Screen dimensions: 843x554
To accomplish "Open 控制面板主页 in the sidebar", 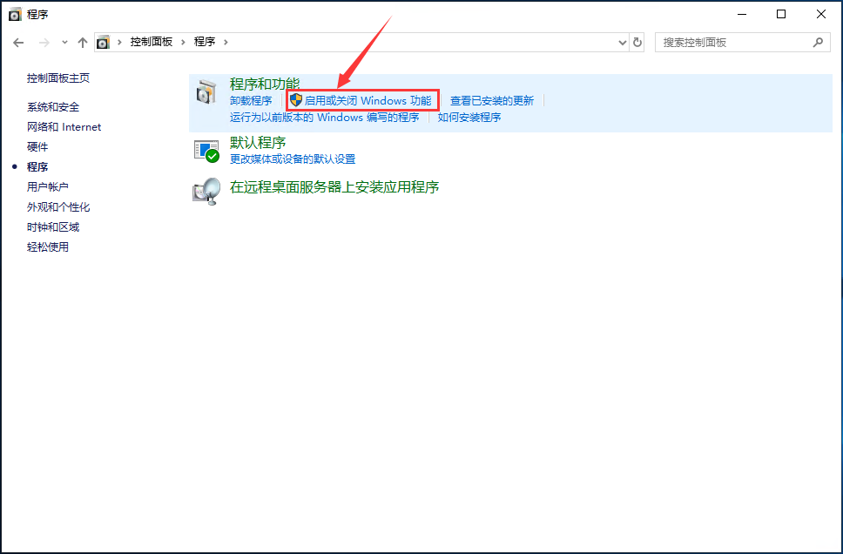I will pos(58,78).
